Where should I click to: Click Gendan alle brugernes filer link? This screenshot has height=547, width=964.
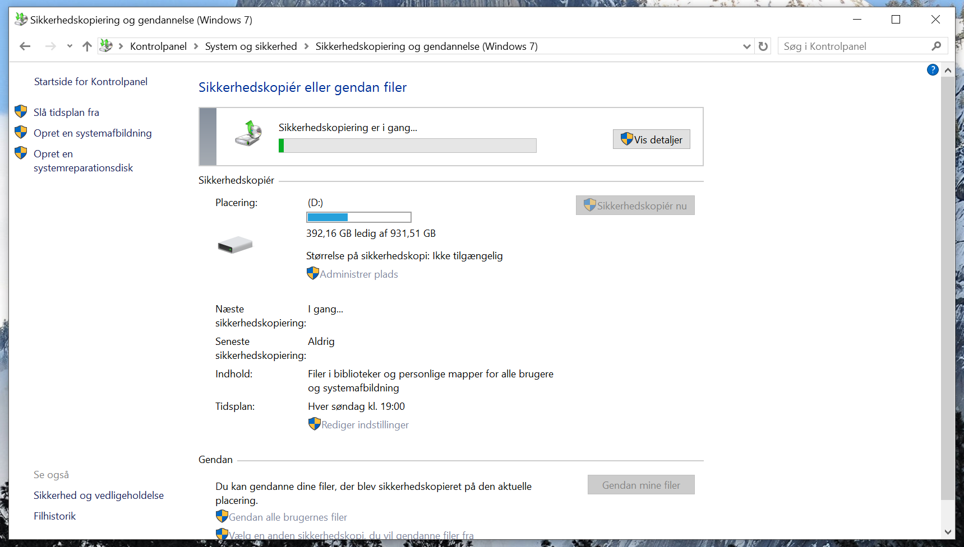pyautogui.click(x=288, y=517)
